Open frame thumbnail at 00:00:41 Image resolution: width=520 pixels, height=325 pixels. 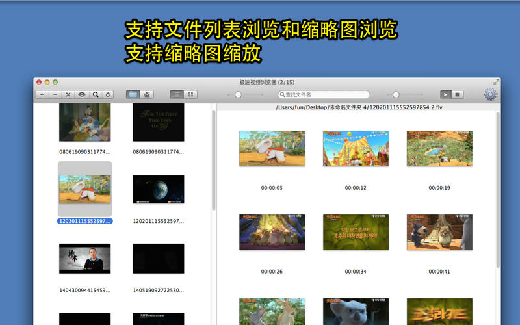[x=440, y=232]
